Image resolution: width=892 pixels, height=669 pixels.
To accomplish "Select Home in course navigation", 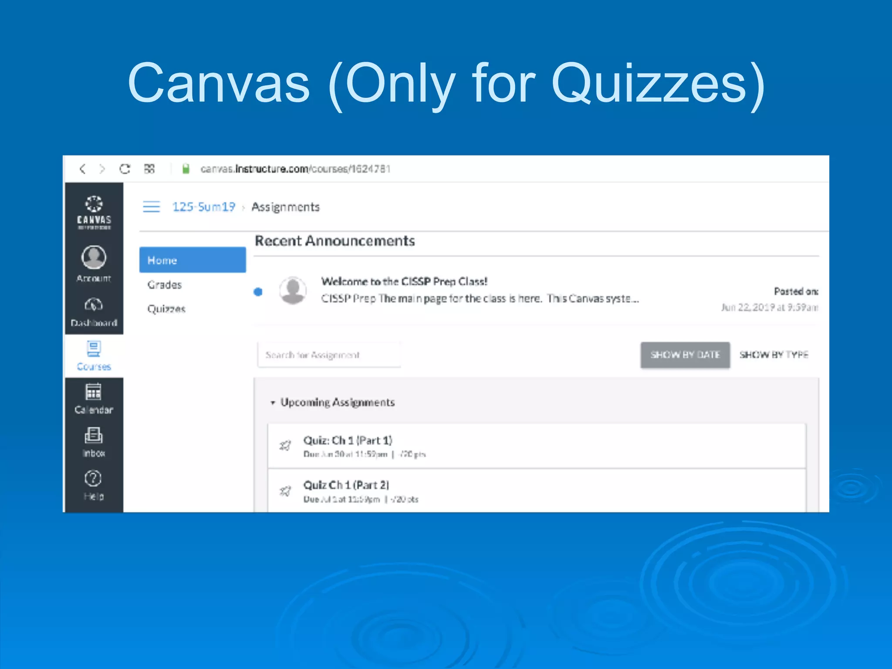I will tap(193, 260).
